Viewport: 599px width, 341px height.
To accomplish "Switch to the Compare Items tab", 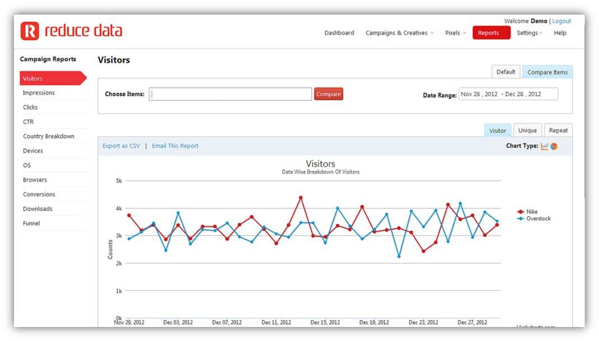I will tap(547, 72).
